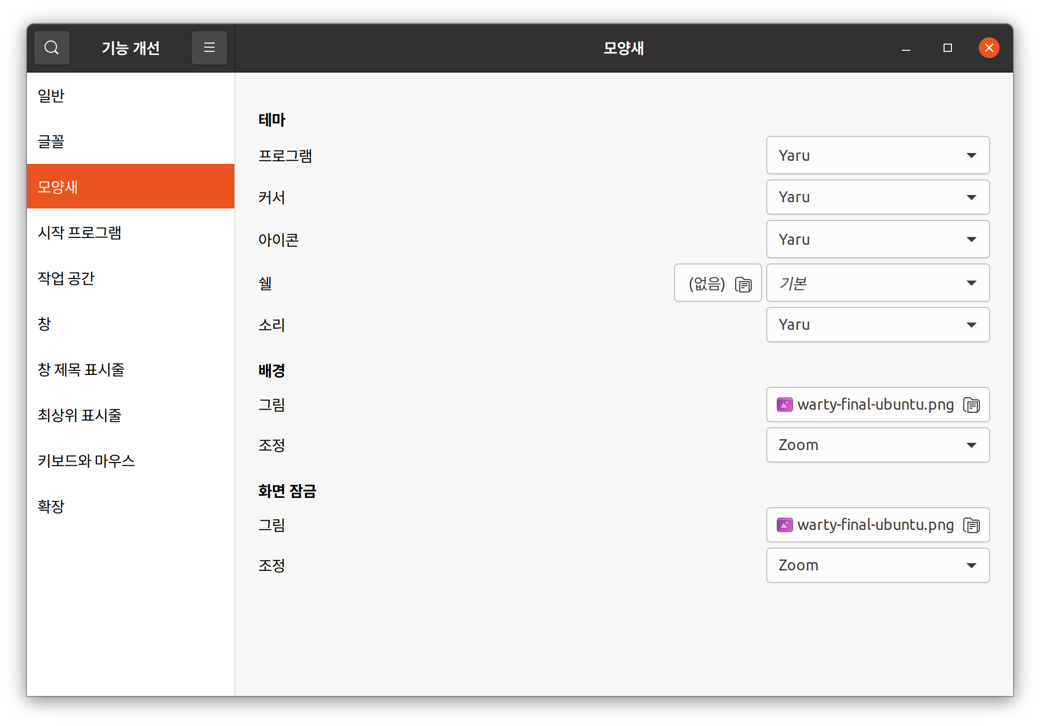Click the purple image icon under 화면 잠금
This screenshot has width=1040, height=726.
click(x=784, y=525)
